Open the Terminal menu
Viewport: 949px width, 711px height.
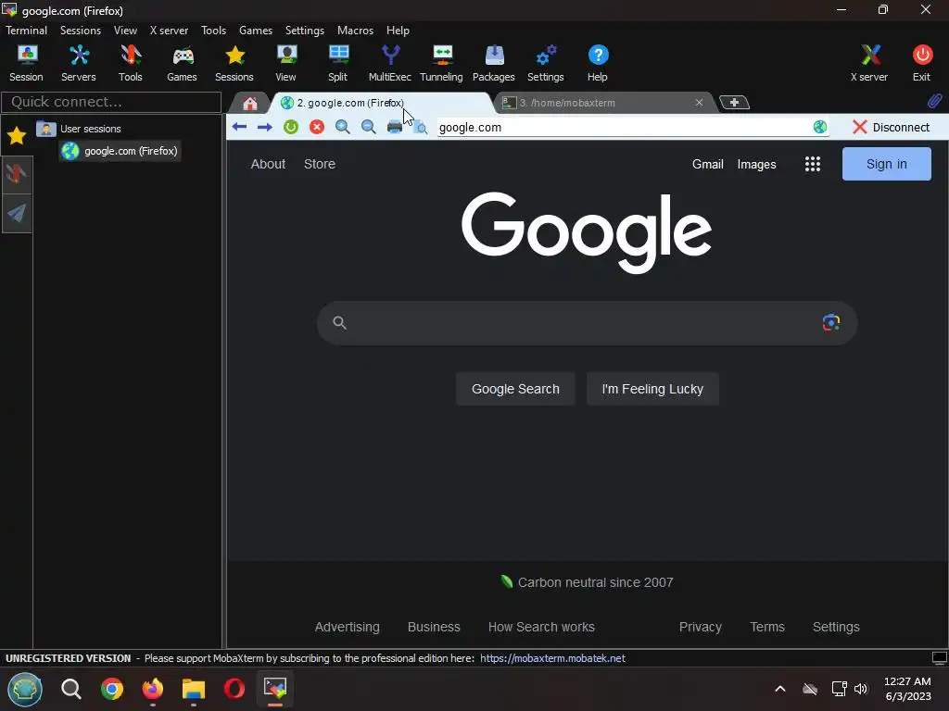tap(27, 31)
